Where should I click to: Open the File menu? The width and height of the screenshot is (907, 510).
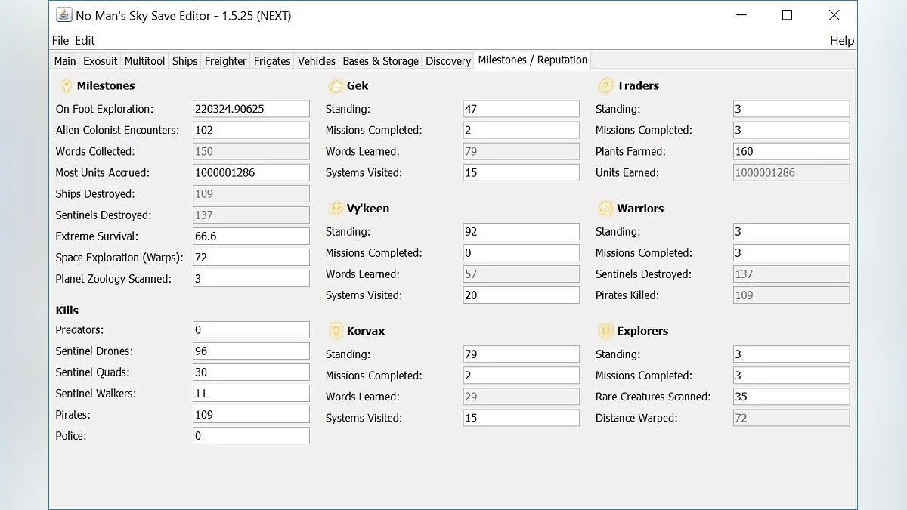point(60,40)
